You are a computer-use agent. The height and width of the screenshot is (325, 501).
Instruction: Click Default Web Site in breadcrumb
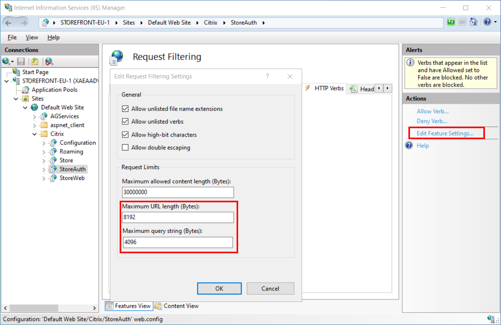tap(169, 22)
